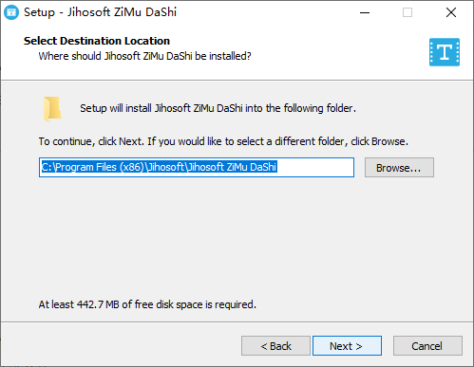Open the Browse... folder picker

tap(399, 168)
